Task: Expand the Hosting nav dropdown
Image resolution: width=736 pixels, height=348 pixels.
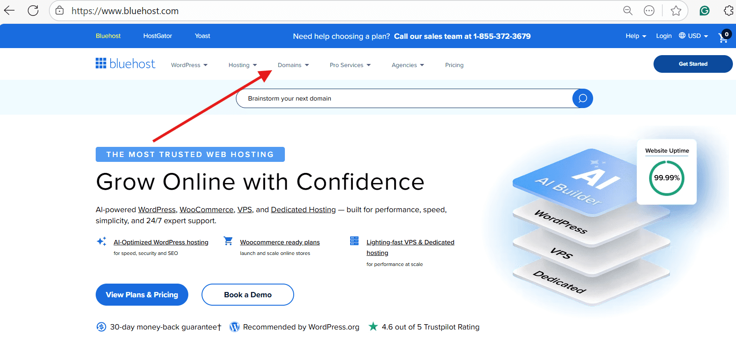Action: click(243, 65)
